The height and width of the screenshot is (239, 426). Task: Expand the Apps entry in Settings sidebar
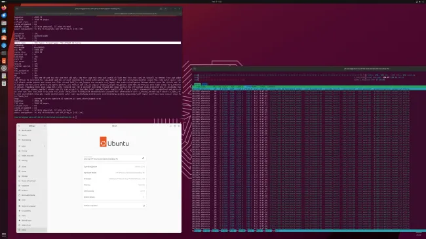coord(31,146)
